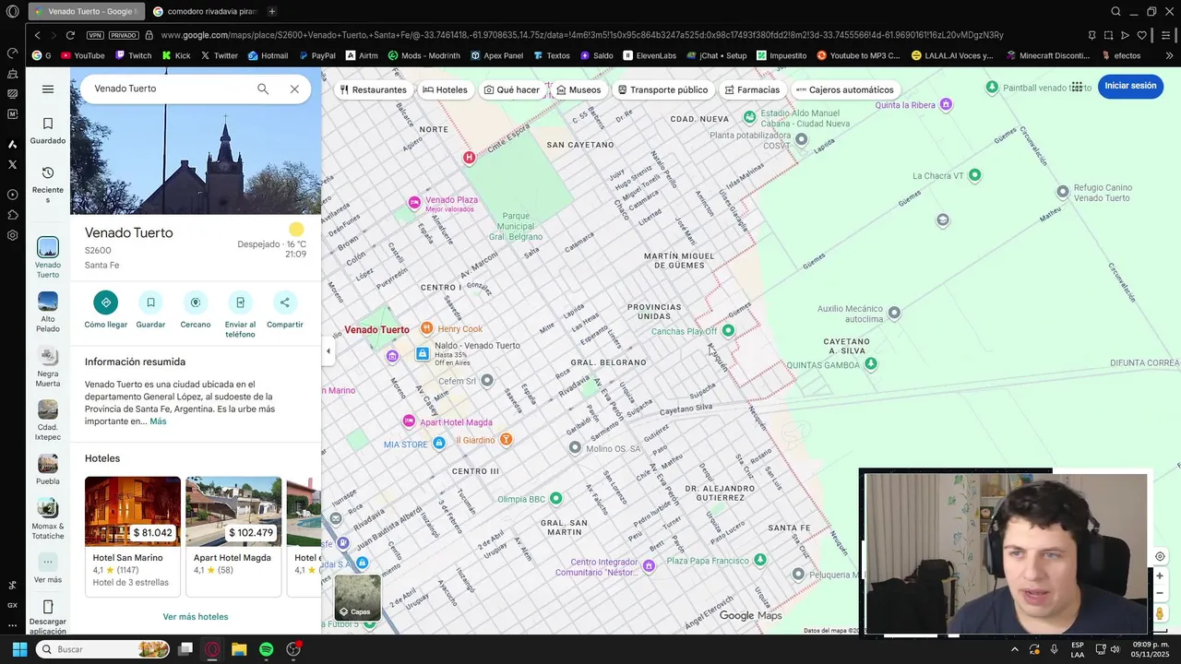This screenshot has height=664, width=1181.
Task: Open the Recientes history
Action: pyautogui.click(x=48, y=184)
